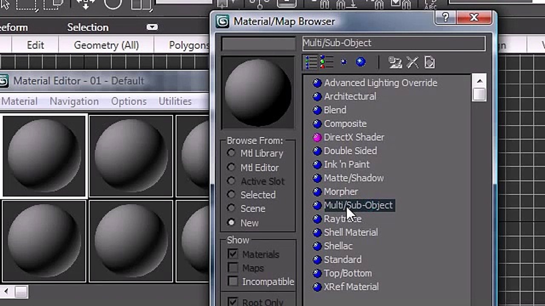The width and height of the screenshot is (545, 306).
Task: Click the magenta sphere icon for DirectX Shader
Action: pos(317,137)
